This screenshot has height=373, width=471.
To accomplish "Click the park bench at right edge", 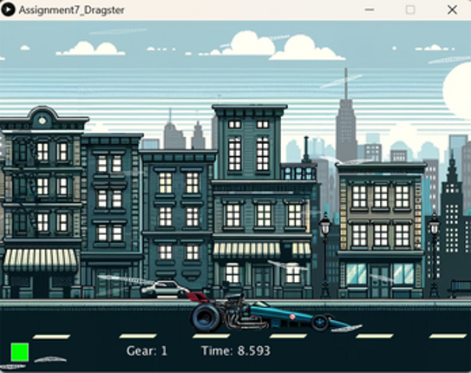I will pyautogui.click(x=460, y=289).
